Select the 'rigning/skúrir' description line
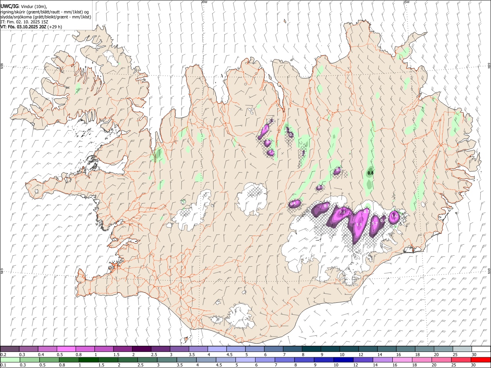 tap(44, 12)
